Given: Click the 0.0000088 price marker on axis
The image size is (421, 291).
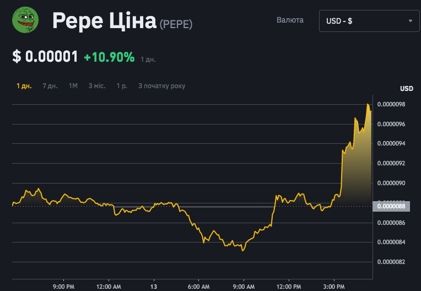Looking at the screenshot, I should [x=392, y=206].
